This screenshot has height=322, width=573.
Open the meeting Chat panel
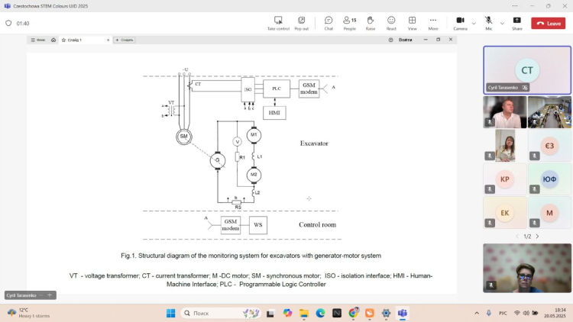[329, 23]
